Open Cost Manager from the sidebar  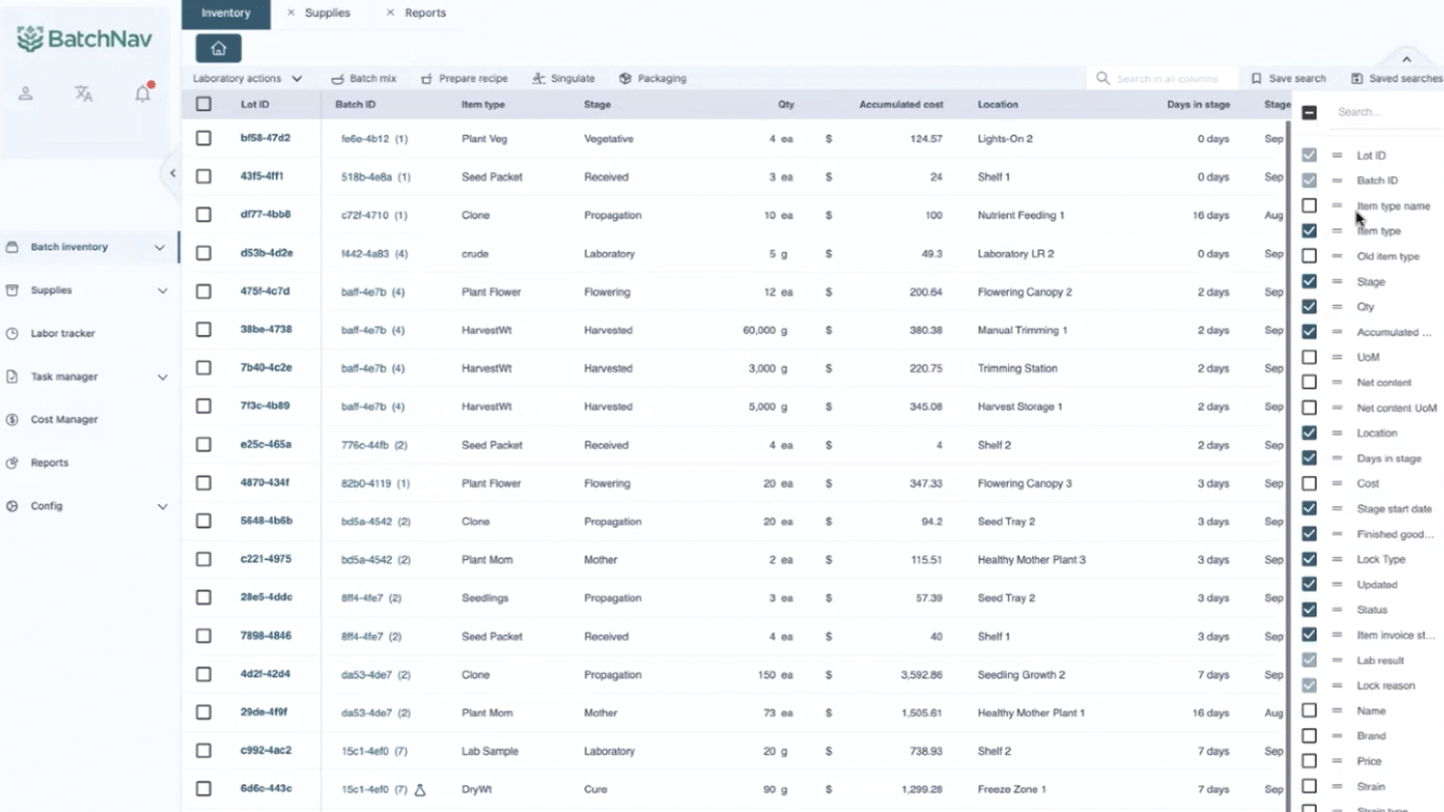(64, 420)
